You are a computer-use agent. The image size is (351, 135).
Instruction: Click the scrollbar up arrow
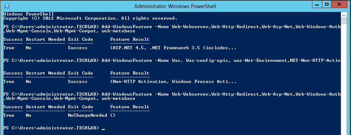point(344,15)
